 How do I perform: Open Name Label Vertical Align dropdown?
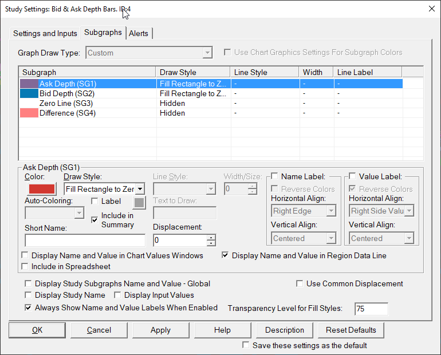click(x=331, y=238)
